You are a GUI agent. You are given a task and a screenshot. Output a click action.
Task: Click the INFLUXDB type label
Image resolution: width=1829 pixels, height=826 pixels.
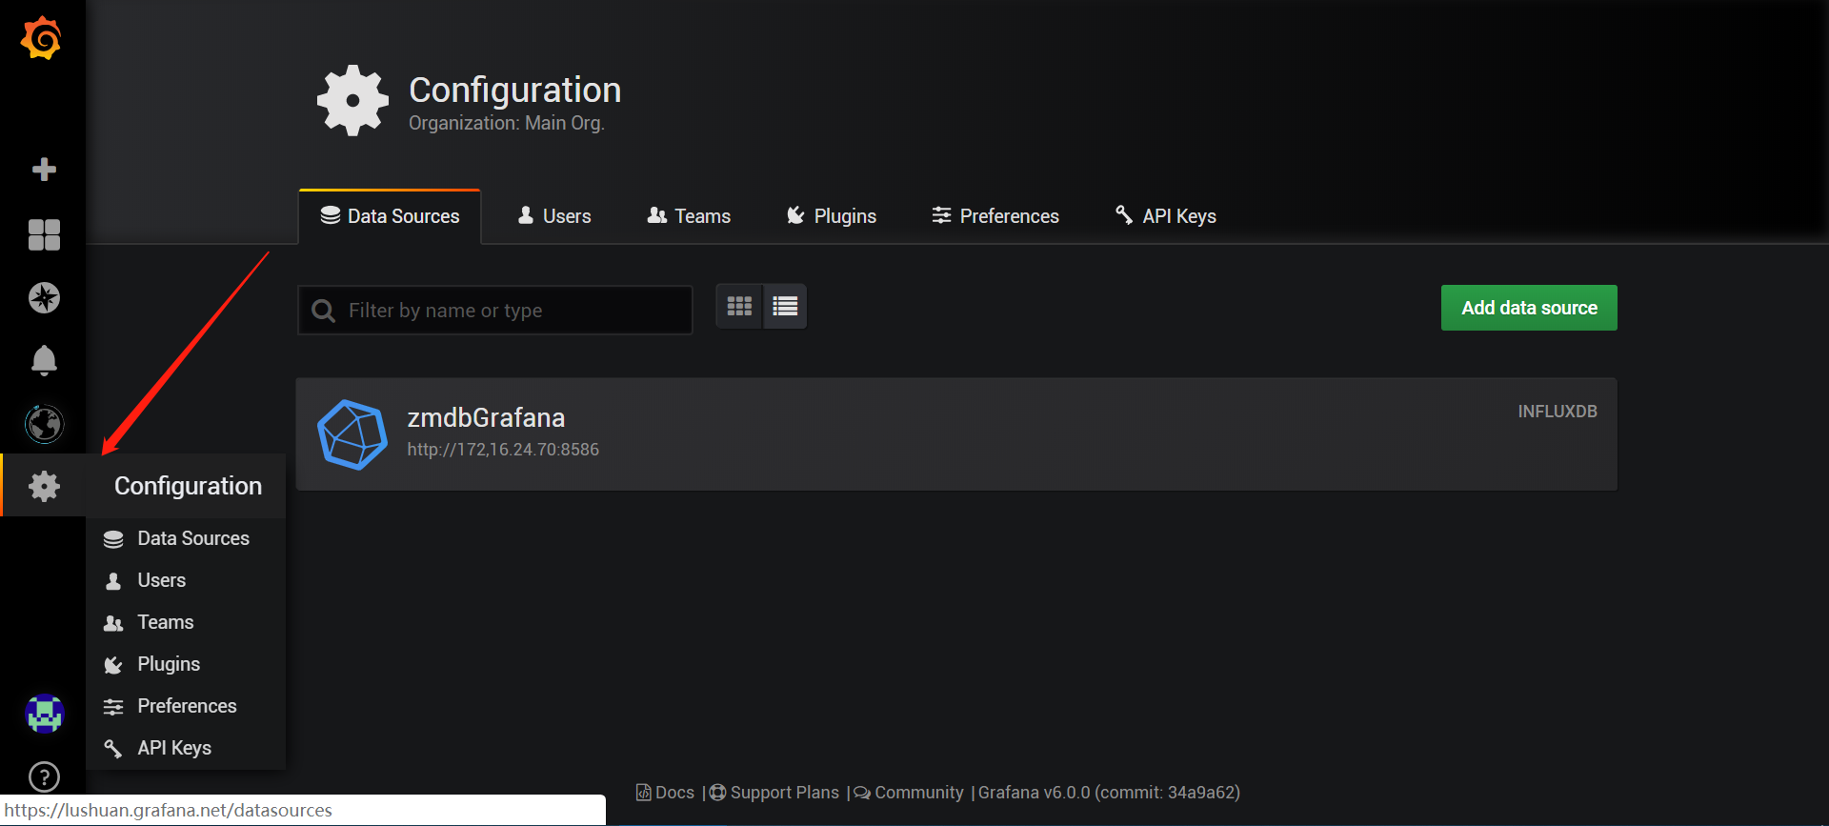coord(1558,412)
